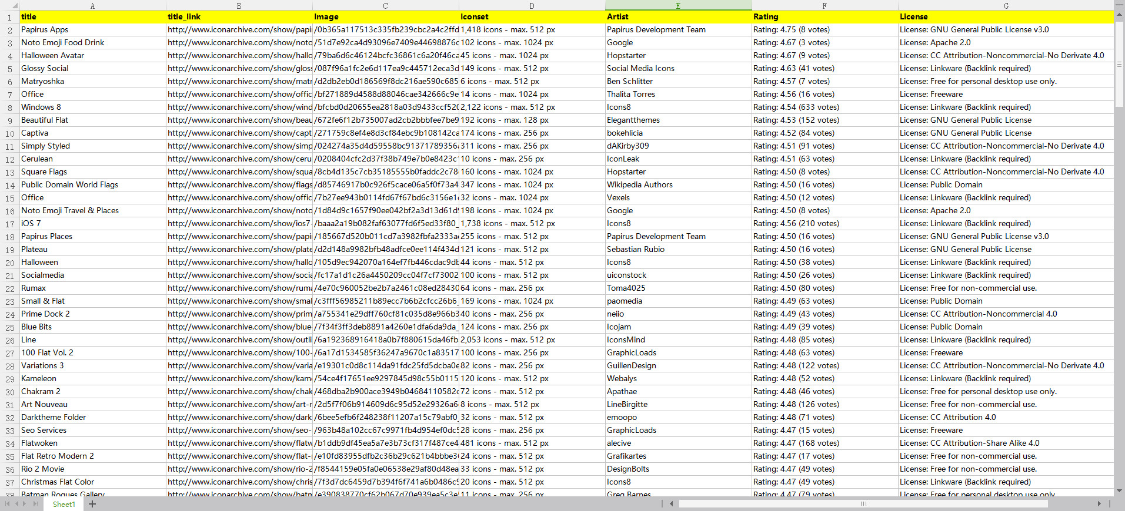
Task: Click the select-all corner triangle
Action: tap(14, 5)
